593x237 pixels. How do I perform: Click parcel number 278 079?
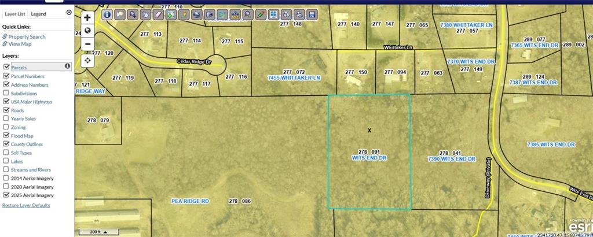98,120
